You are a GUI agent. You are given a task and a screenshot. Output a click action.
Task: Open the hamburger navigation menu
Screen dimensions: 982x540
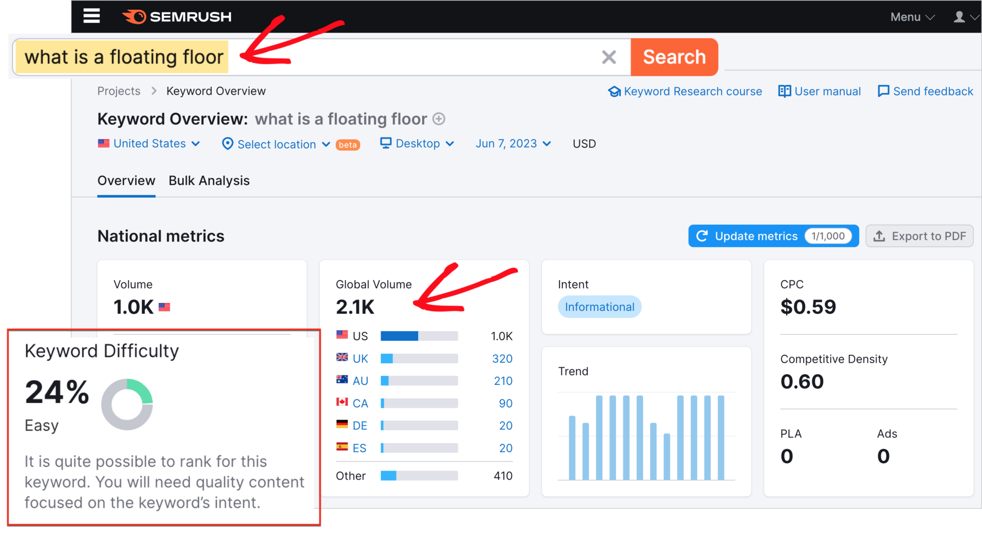92,16
